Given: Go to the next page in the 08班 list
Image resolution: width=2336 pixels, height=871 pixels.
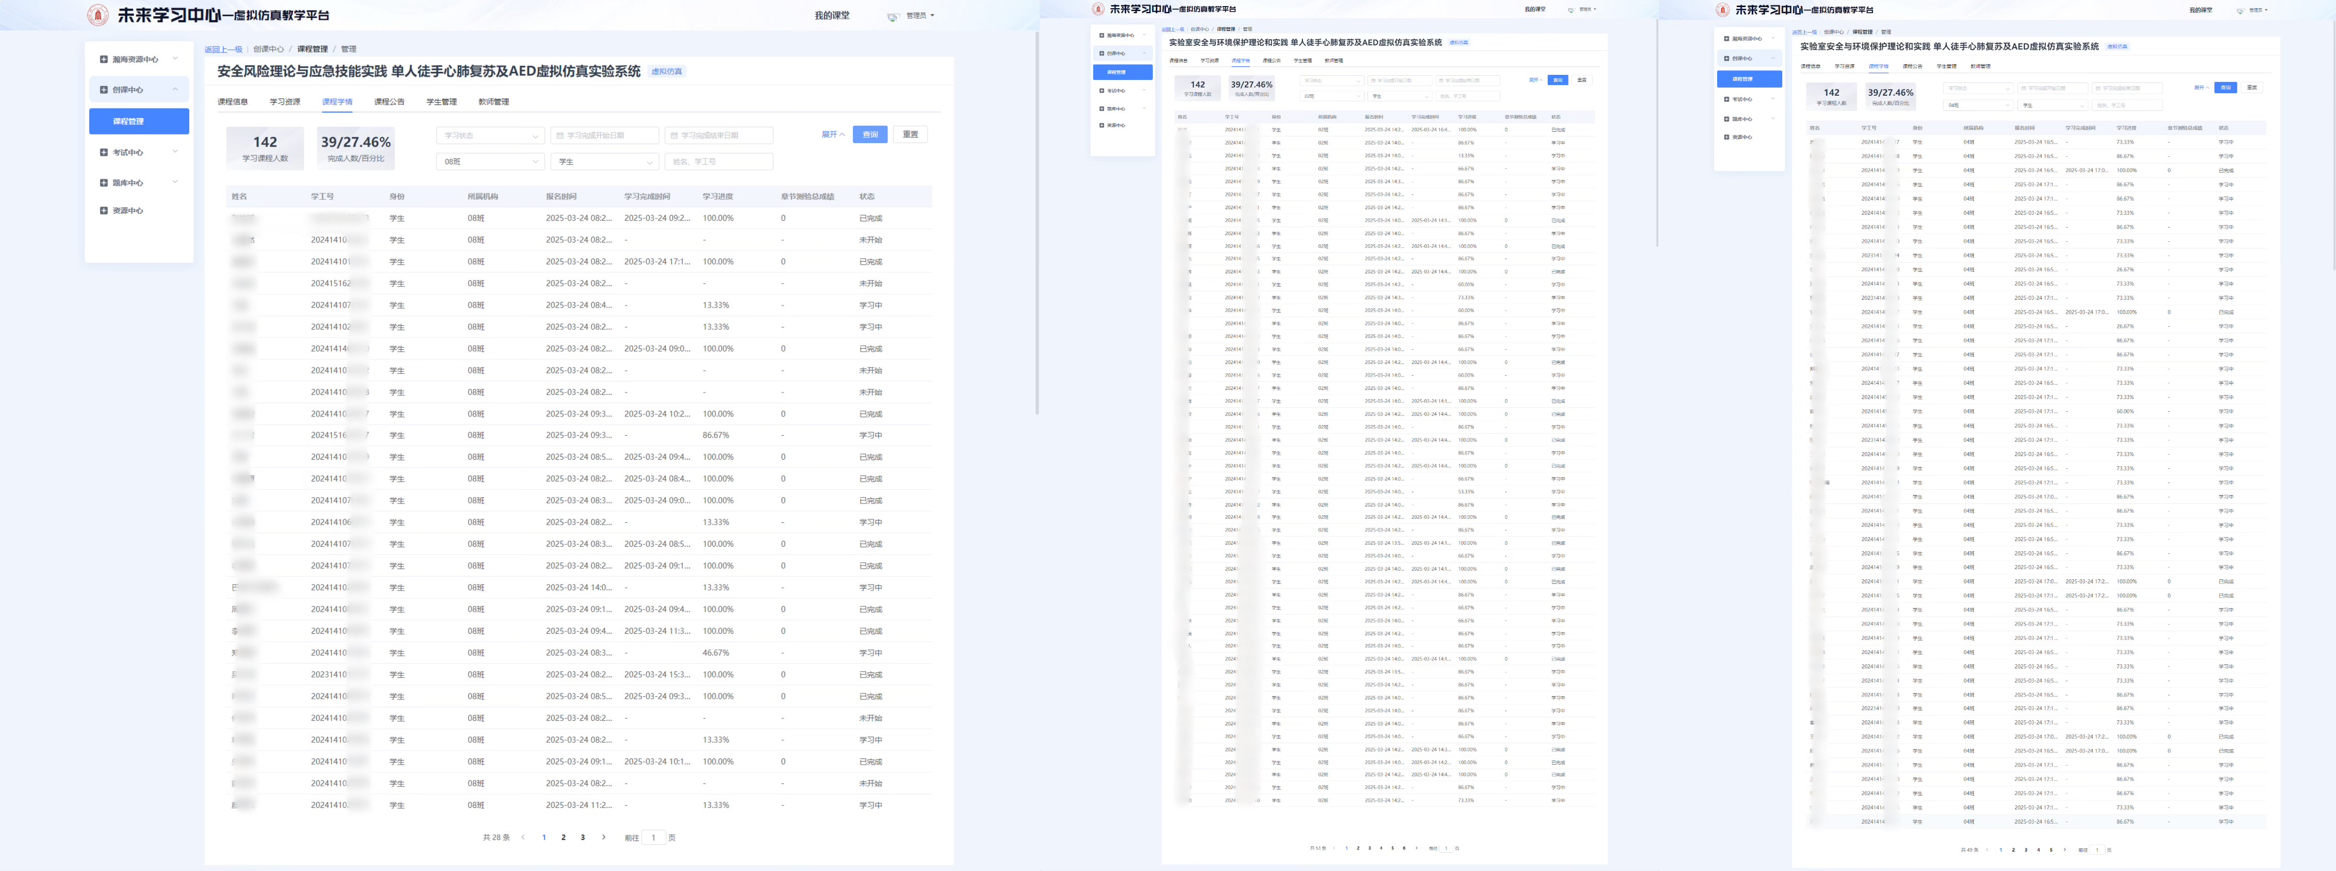Looking at the screenshot, I should (604, 837).
